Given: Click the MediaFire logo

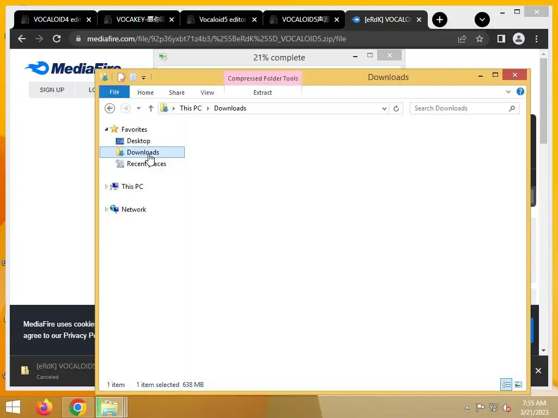Looking at the screenshot, I should pos(74,68).
